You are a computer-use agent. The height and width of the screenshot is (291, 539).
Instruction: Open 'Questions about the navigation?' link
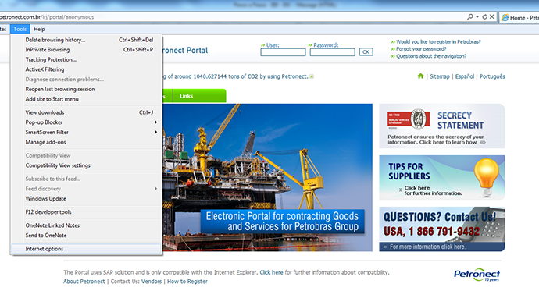click(x=431, y=56)
